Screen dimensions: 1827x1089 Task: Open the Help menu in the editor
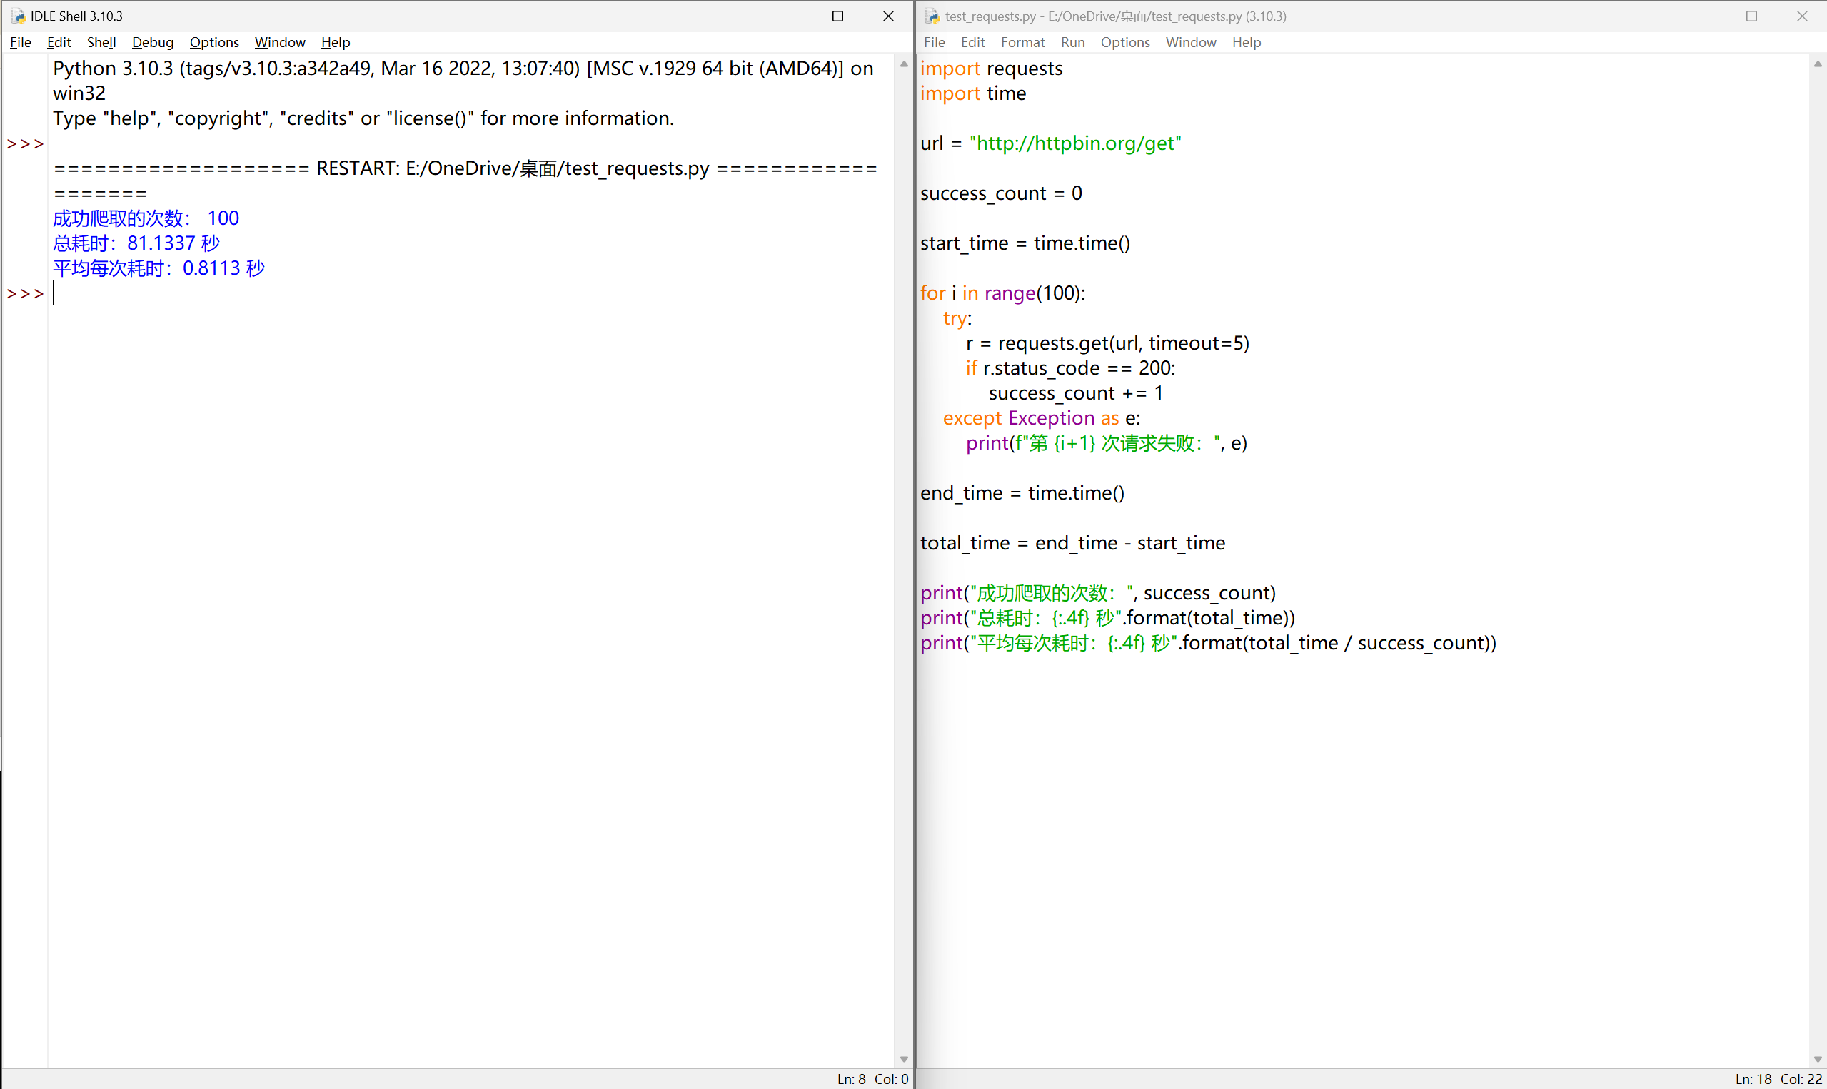point(1246,42)
